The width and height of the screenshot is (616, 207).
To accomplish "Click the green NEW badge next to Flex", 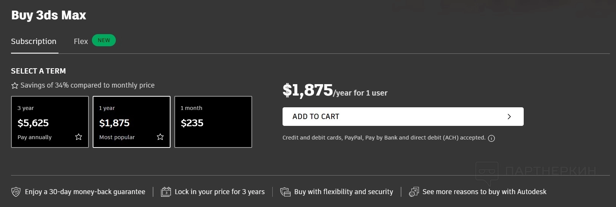I will click(x=104, y=40).
